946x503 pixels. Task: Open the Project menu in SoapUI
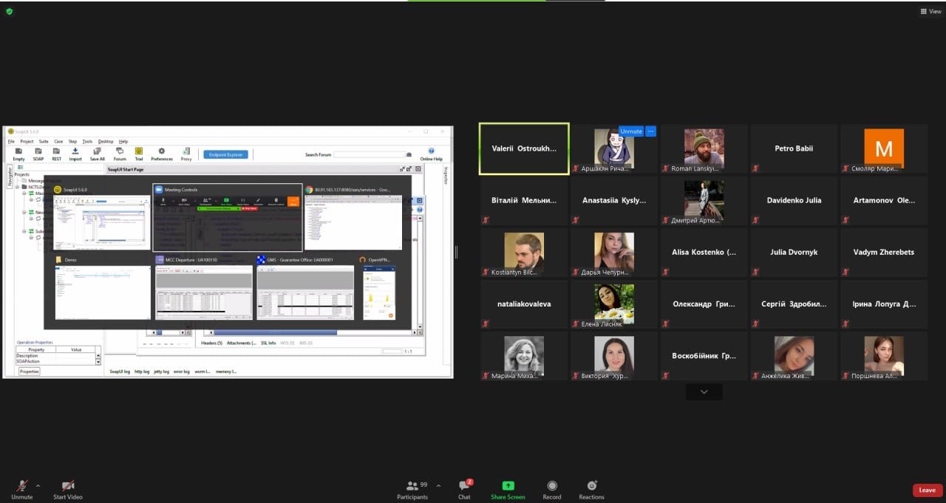[x=27, y=141]
